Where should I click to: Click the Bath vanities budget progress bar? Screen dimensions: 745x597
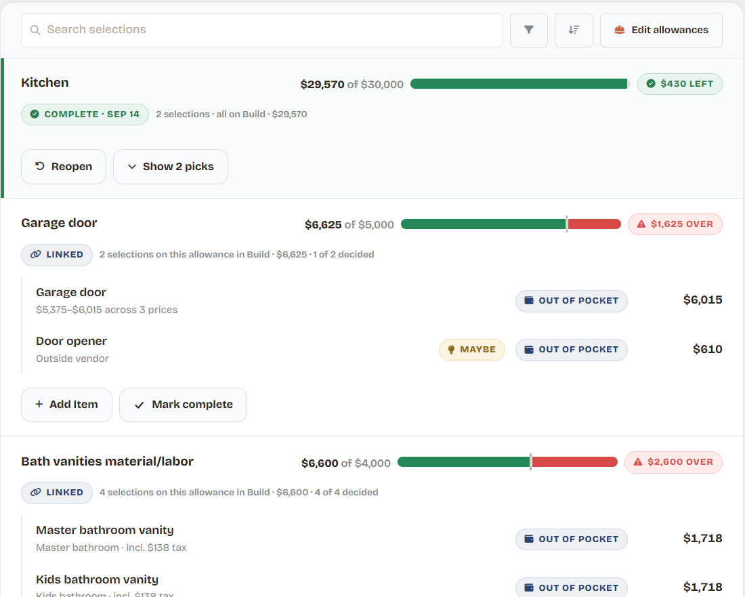point(507,462)
